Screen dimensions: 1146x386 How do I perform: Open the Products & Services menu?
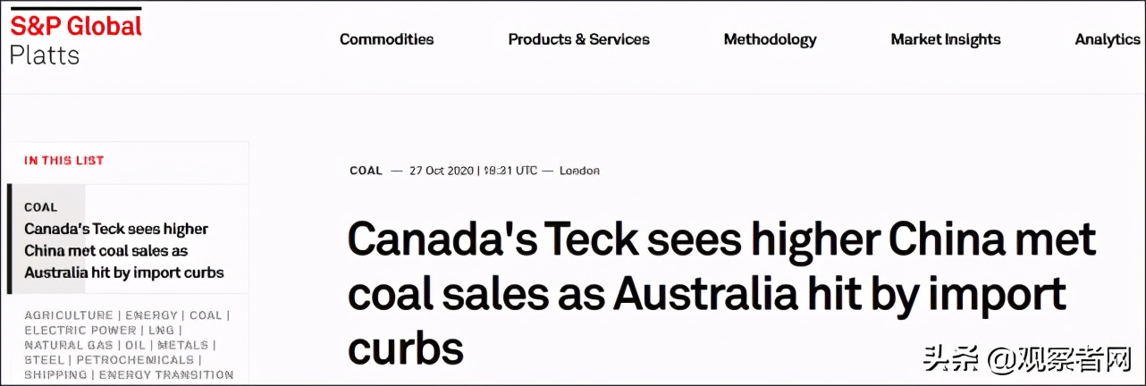(x=578, y=39)
